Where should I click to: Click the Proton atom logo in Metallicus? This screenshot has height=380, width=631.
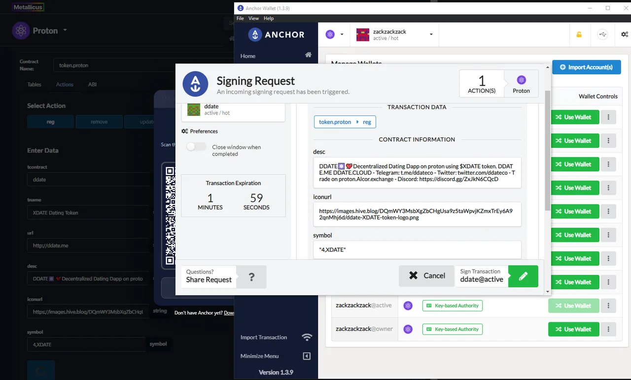point(21,31)
